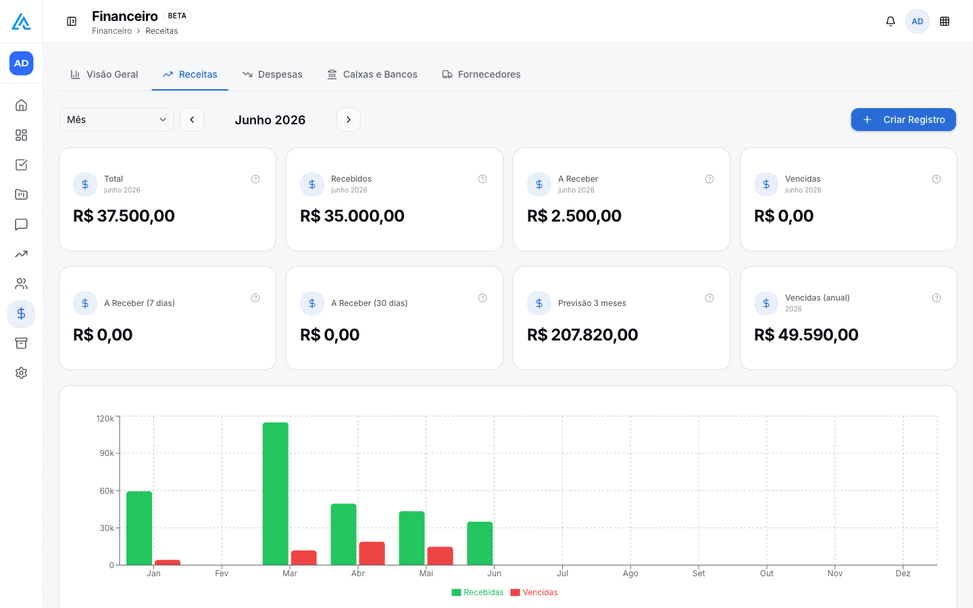Click the green March bar in chart
This screenshot has height=608, width=973.
coord(276,493)
